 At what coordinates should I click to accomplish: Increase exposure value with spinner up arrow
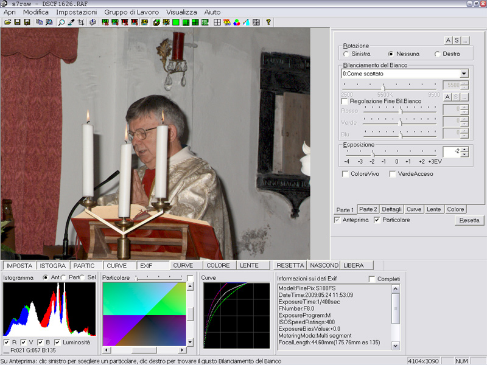[465, 149]
